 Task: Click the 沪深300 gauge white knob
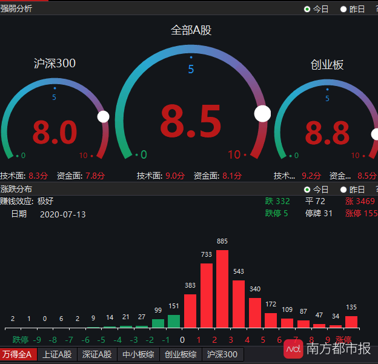[103, 117]
